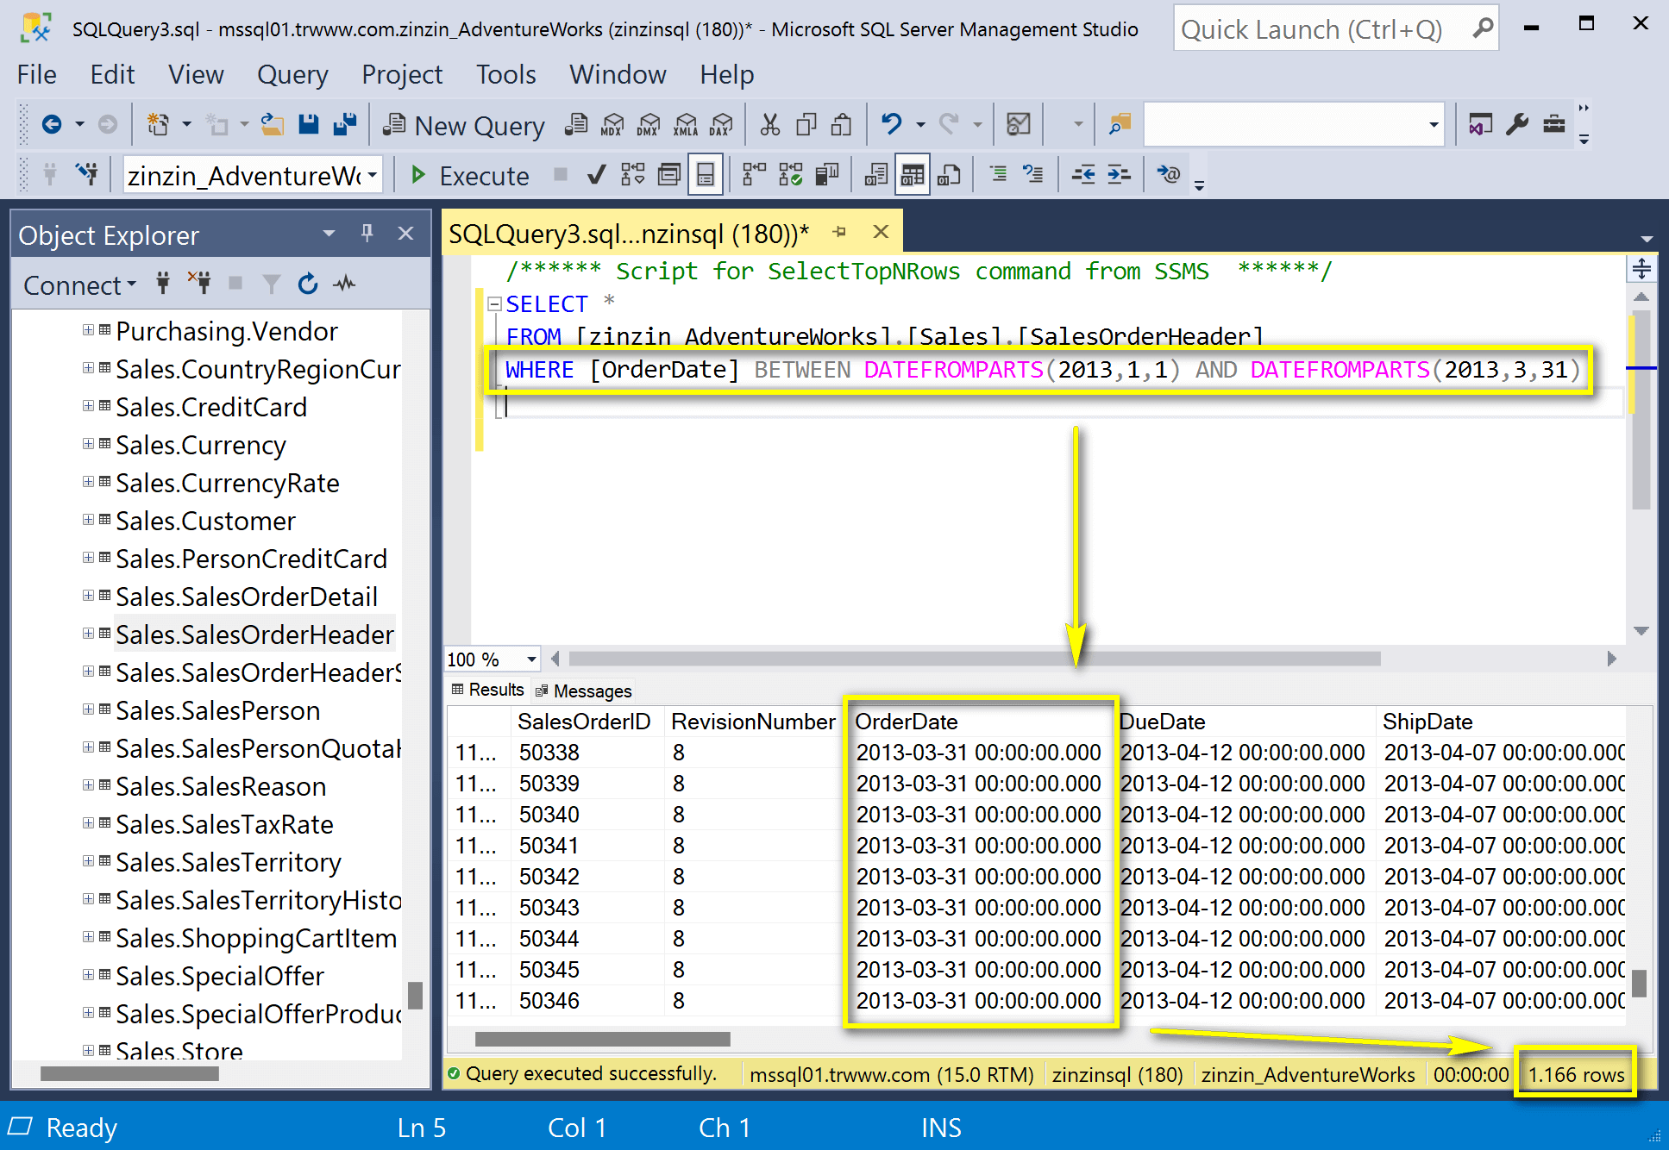Expand the Purchasing.Vendor table node
Screen dimensions: 1669x1150
pyautogui.click(x=88, y=330)
